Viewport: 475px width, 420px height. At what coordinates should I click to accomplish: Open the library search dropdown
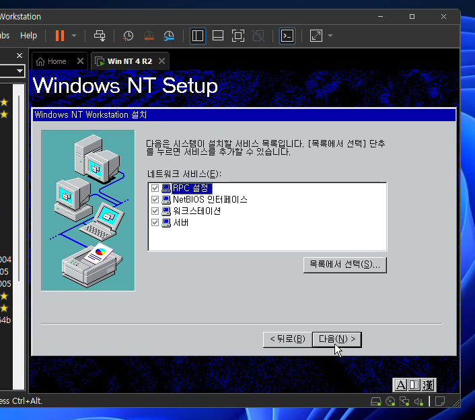tap(20, 71)
